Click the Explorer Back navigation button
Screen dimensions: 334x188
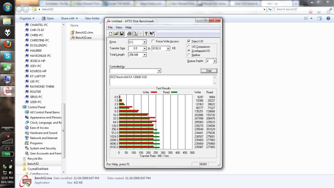[19, 9]
